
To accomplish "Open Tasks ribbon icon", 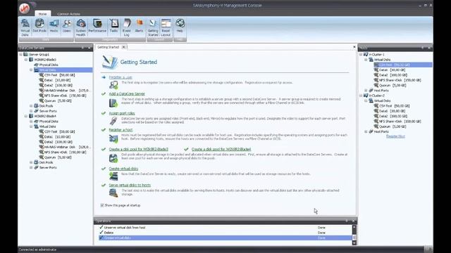I will coord(113,25).
